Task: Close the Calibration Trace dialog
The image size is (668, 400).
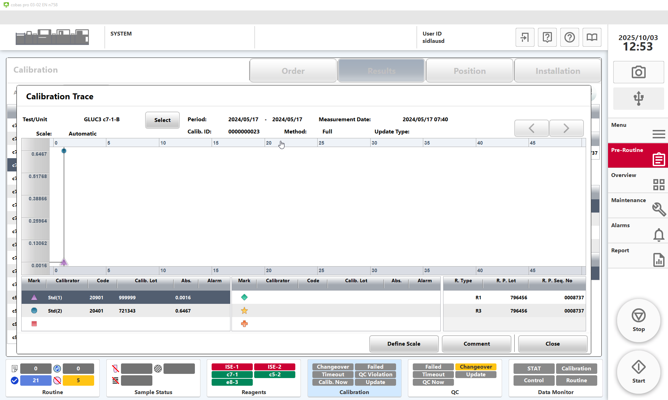Action: (x=552, y=344)
